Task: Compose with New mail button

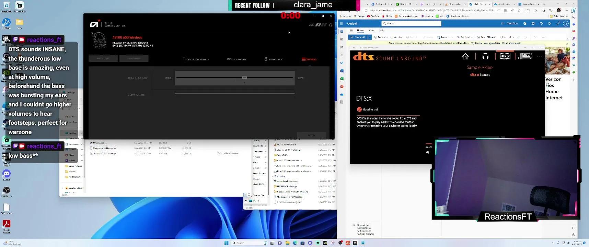Action: 358,37
